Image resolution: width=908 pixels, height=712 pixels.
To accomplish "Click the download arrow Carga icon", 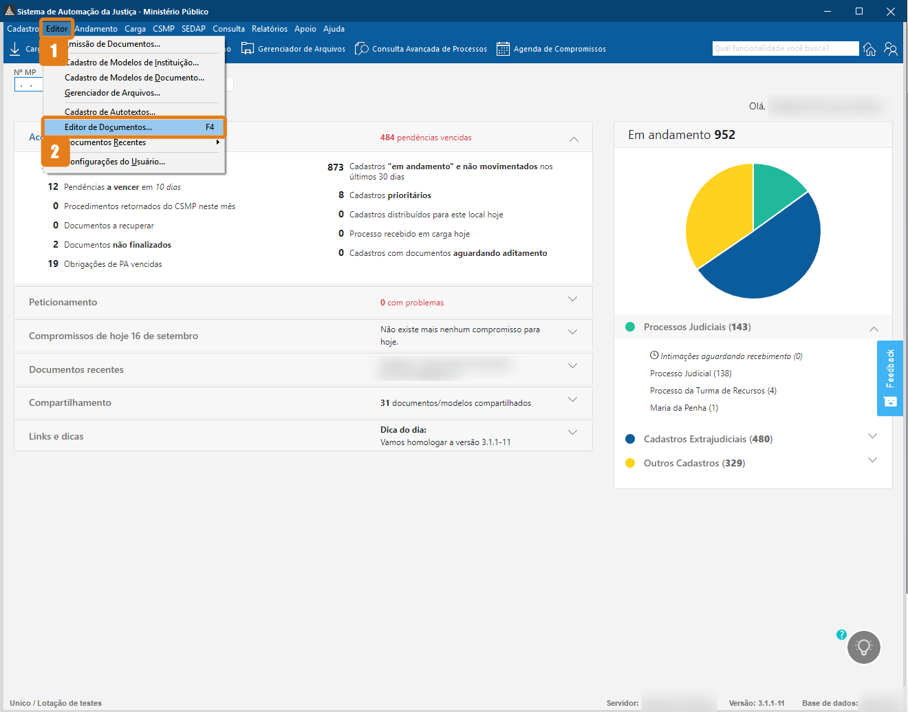I will (x=14, y=49).
